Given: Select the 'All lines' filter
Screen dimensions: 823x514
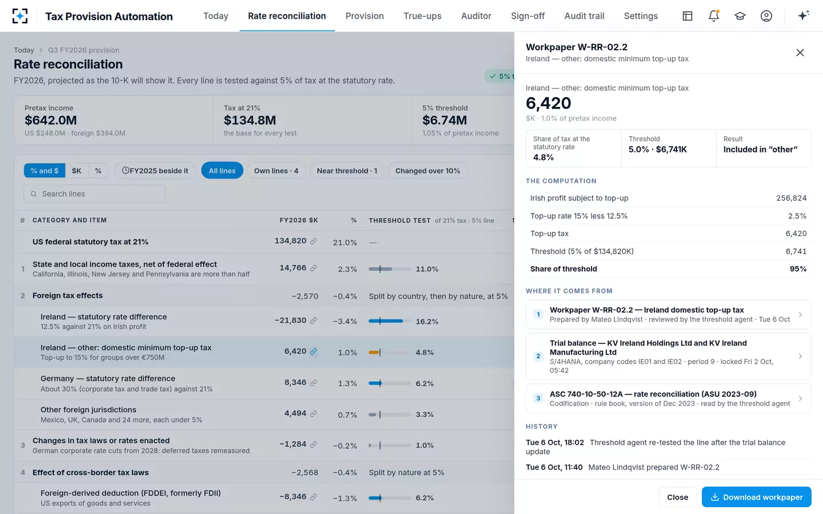Looking at the screenshot, I should (222, 171).
